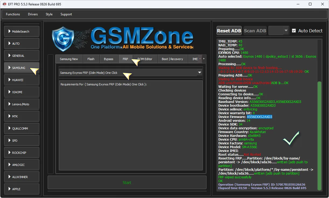
Task: Click the arrow icon beside MobileSearch
Action: [9, 32]
